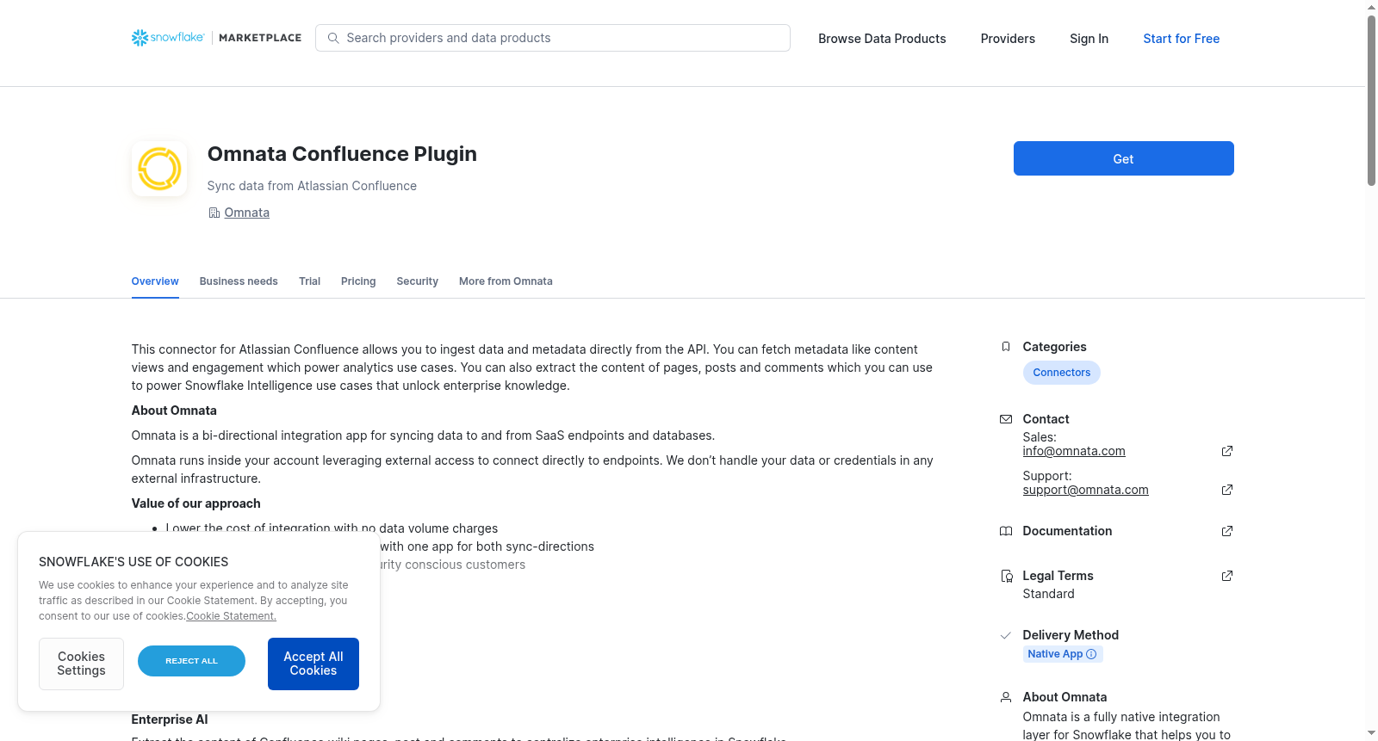1378x741 pixels.
Task: Go to More from Omnata tab
Action: [x=506, y=281]
